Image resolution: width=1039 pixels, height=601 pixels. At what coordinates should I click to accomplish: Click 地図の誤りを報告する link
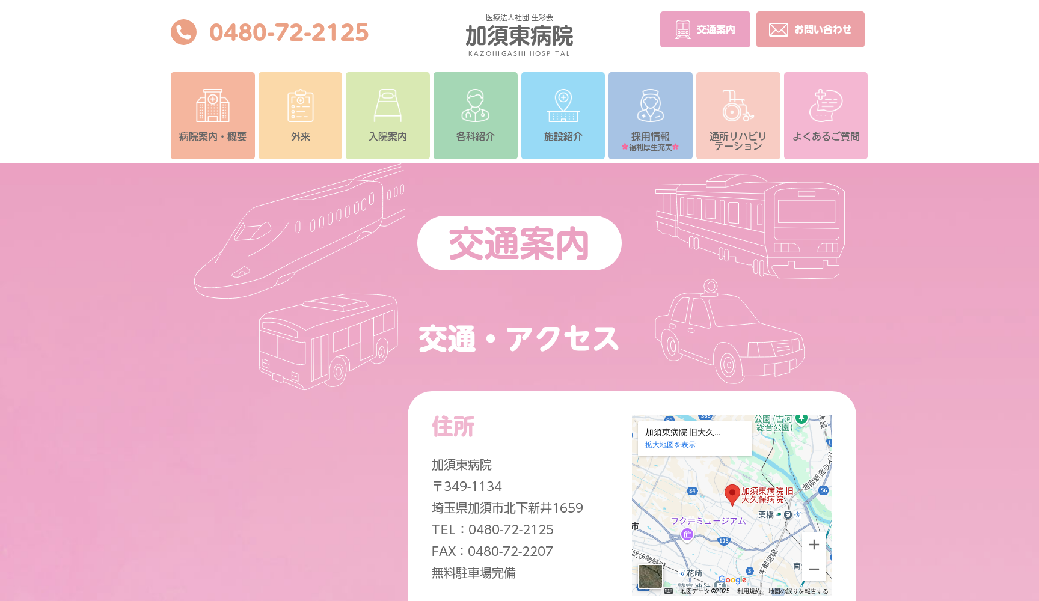(x=798, y=591)
